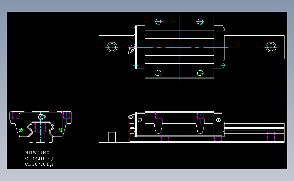294x181 pixels.
Task: Select the "C0: 30720 kgf" static load text
Action: (x=40, y=164)
